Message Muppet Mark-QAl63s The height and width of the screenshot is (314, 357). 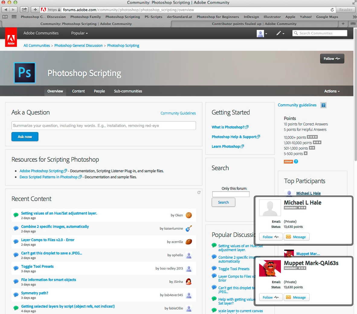(x=296, y=297)
